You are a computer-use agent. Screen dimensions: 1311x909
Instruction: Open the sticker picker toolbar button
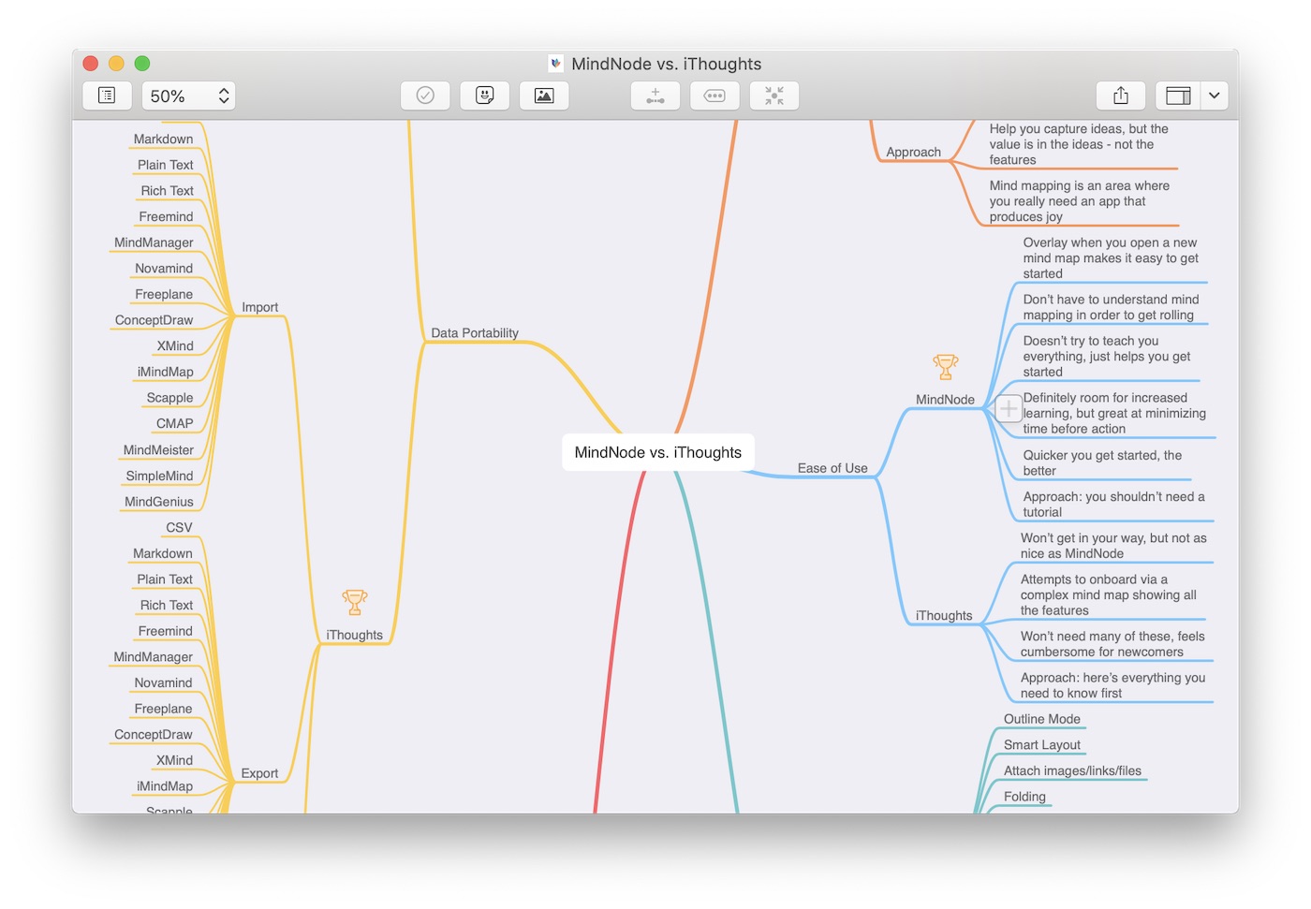point(484,95)
